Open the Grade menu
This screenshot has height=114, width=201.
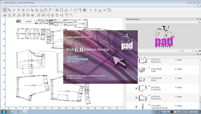coord(42,6)
